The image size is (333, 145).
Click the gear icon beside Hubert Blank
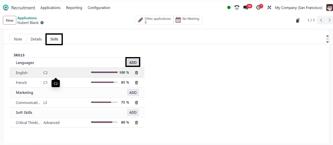(42, 23)
